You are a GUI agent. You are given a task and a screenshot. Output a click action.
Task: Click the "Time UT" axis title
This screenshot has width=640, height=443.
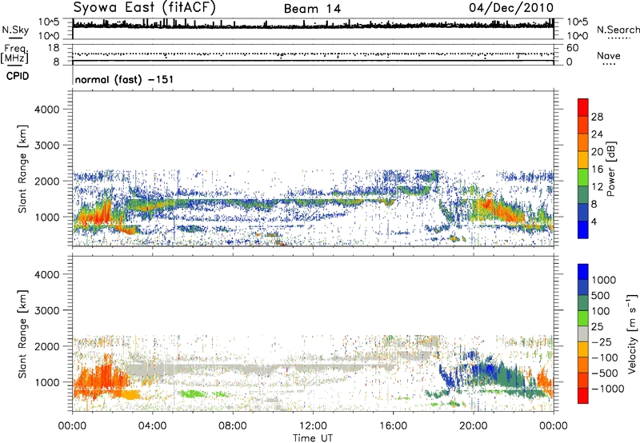pyautogui.click(x=313, y=438)
